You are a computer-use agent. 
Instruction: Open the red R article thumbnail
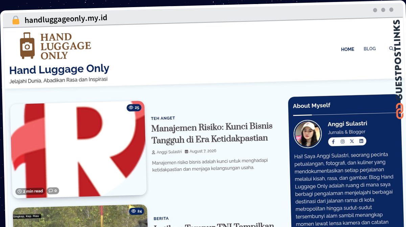[x=78, y=150]
